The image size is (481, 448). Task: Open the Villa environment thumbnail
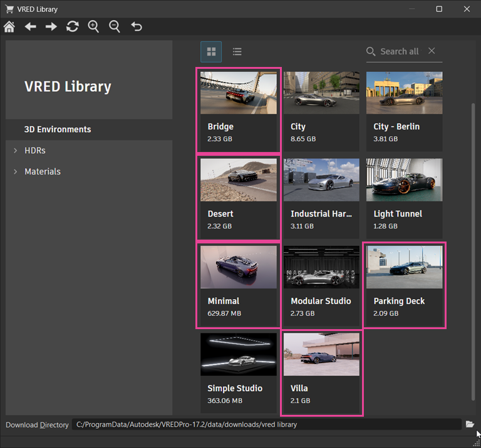[x=321, y=354]
